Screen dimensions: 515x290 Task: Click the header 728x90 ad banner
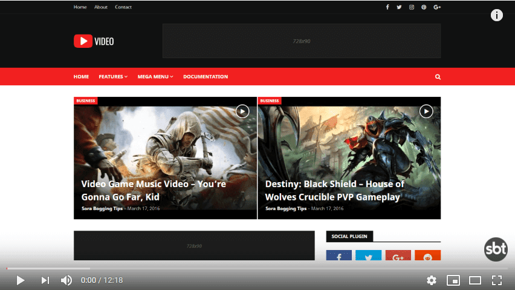(x=302, y=41)
